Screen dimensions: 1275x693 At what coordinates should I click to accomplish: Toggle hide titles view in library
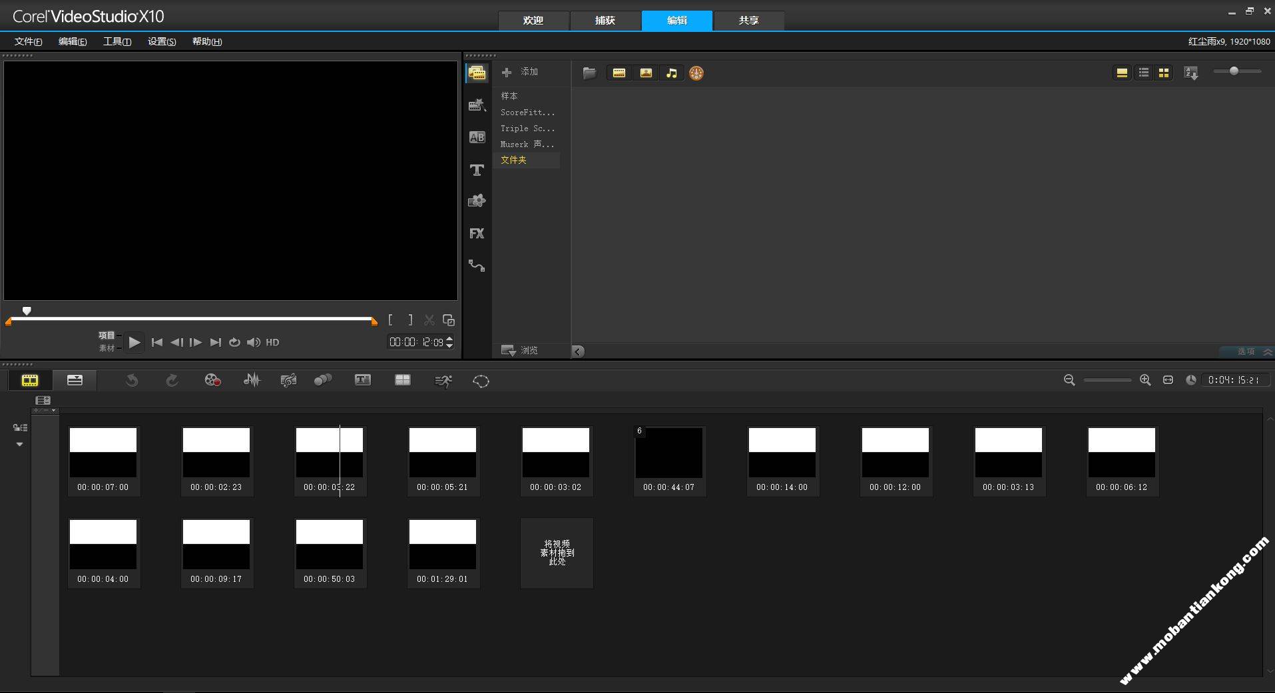coord(1122,73)
